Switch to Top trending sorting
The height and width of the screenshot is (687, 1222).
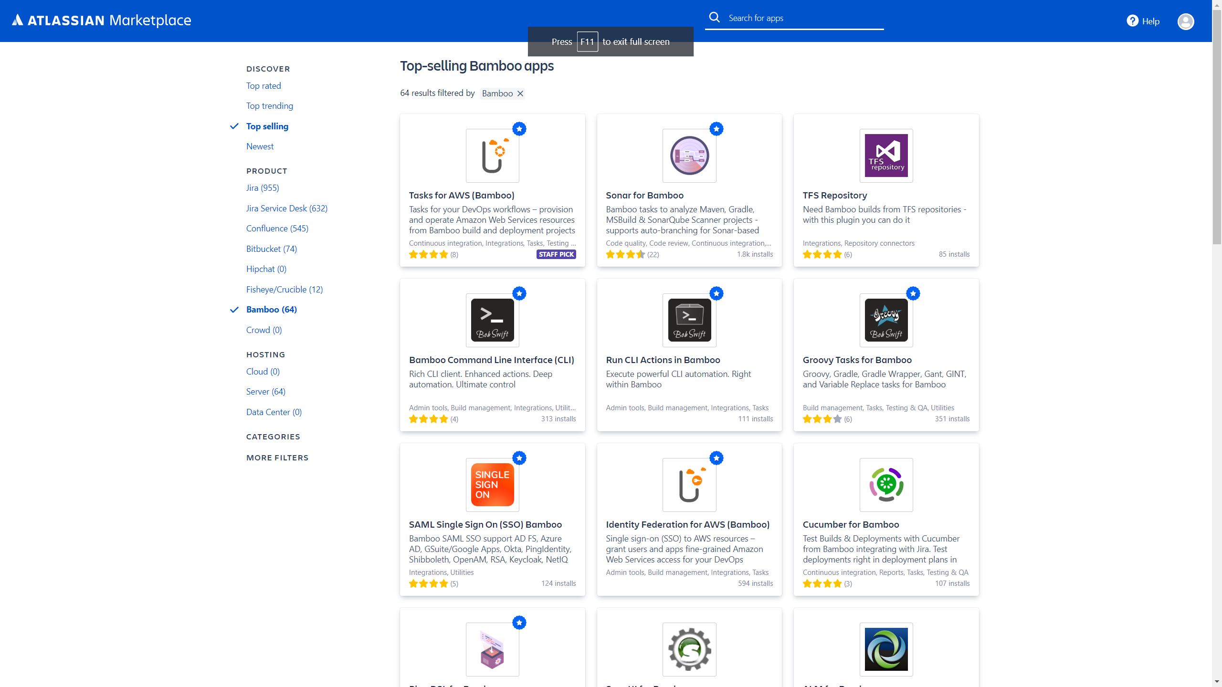click(x=269, y=106)
